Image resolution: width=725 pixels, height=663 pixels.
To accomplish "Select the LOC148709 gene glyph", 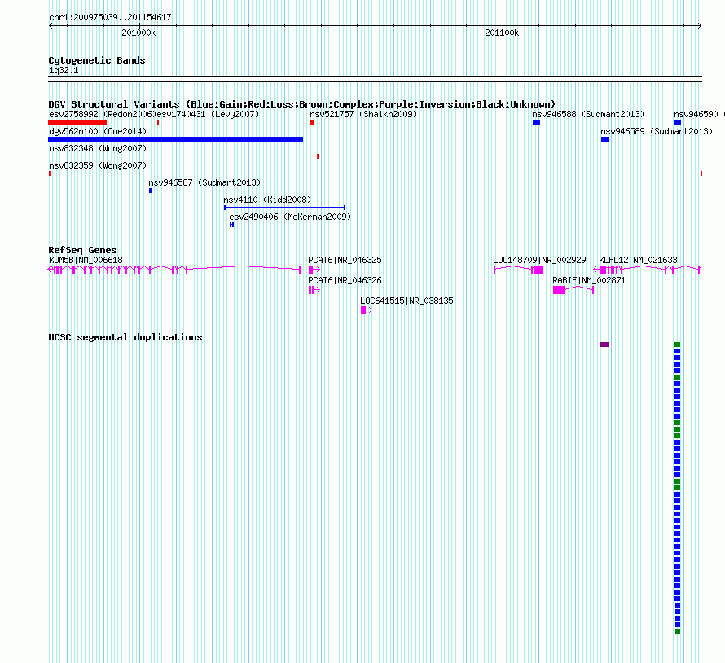I will [519, 269].
